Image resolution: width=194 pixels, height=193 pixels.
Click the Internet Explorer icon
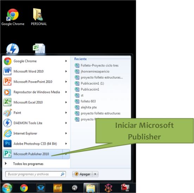[7, 133]
